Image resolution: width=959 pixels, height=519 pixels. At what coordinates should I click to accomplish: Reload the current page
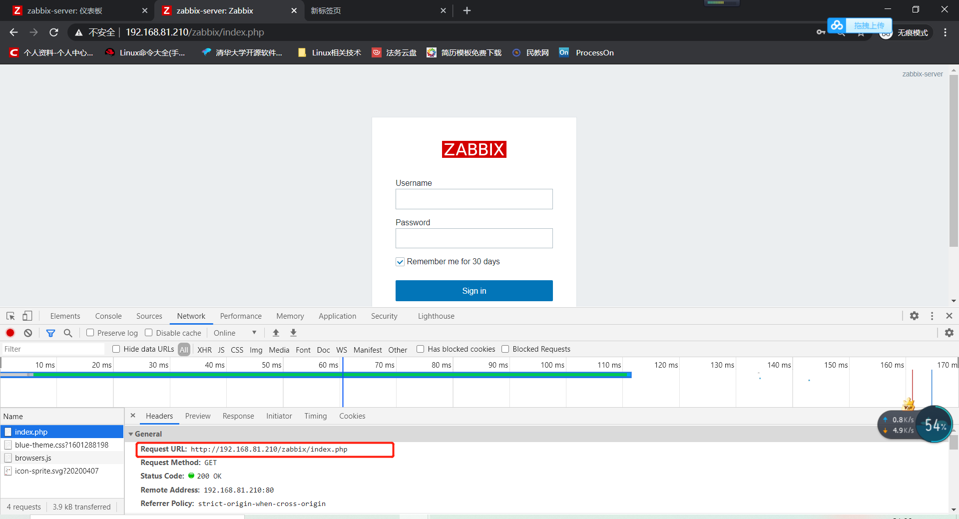[54, 32]
